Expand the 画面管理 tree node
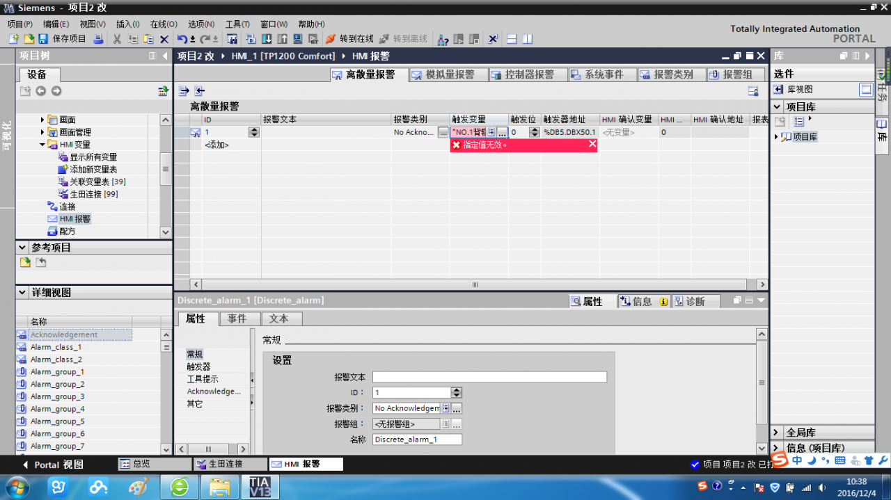The image size is (891, 500). tap(42, 132)
